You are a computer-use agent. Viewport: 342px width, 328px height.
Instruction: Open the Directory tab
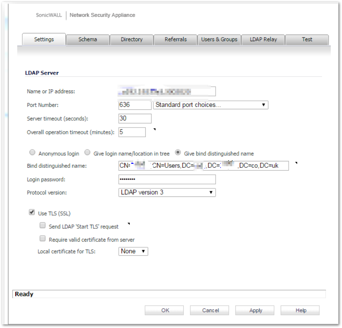132,40
